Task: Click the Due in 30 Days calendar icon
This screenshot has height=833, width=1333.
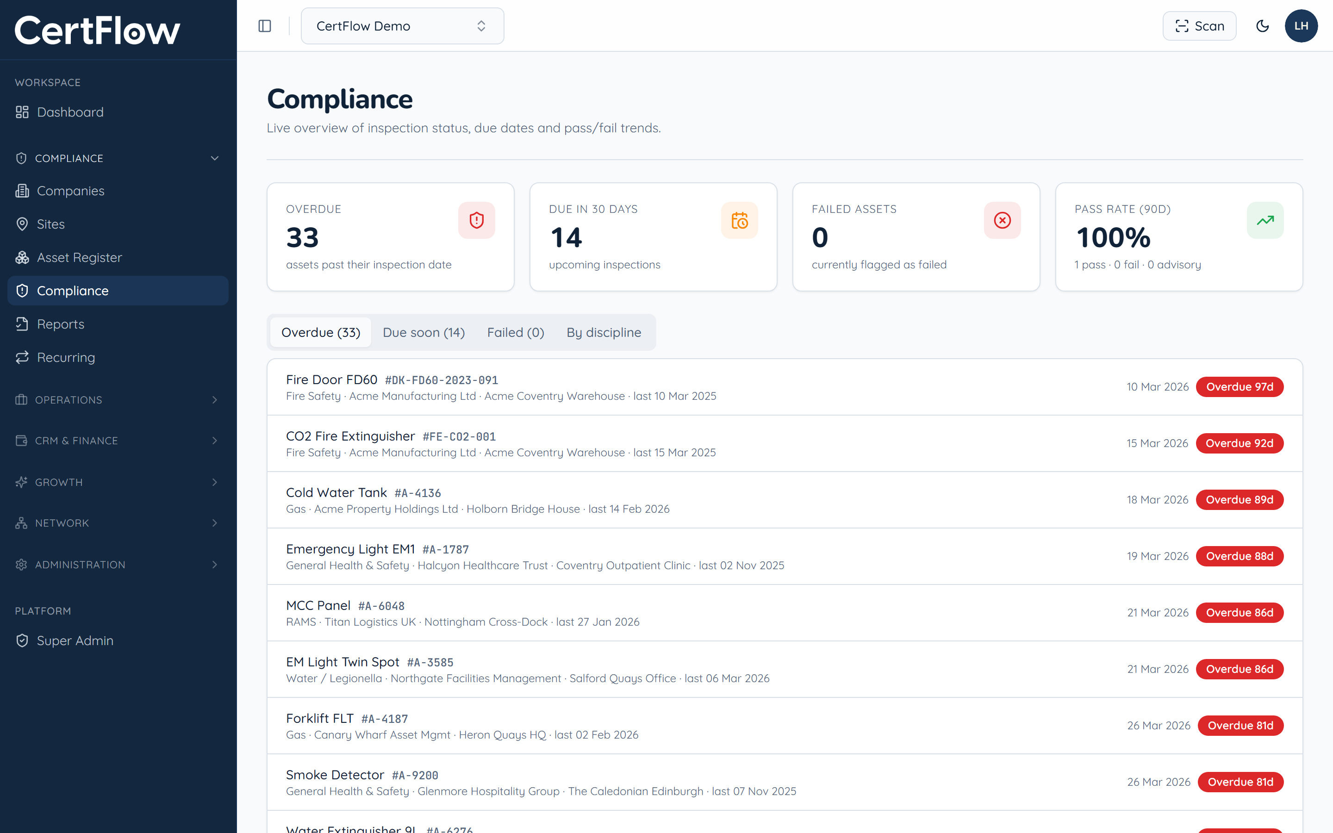Action: (739, 220)
